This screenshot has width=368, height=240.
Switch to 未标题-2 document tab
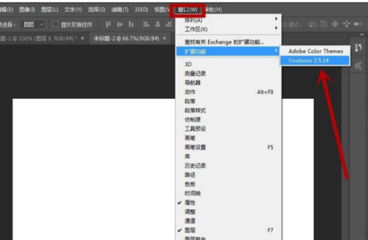tap(126, 39)
